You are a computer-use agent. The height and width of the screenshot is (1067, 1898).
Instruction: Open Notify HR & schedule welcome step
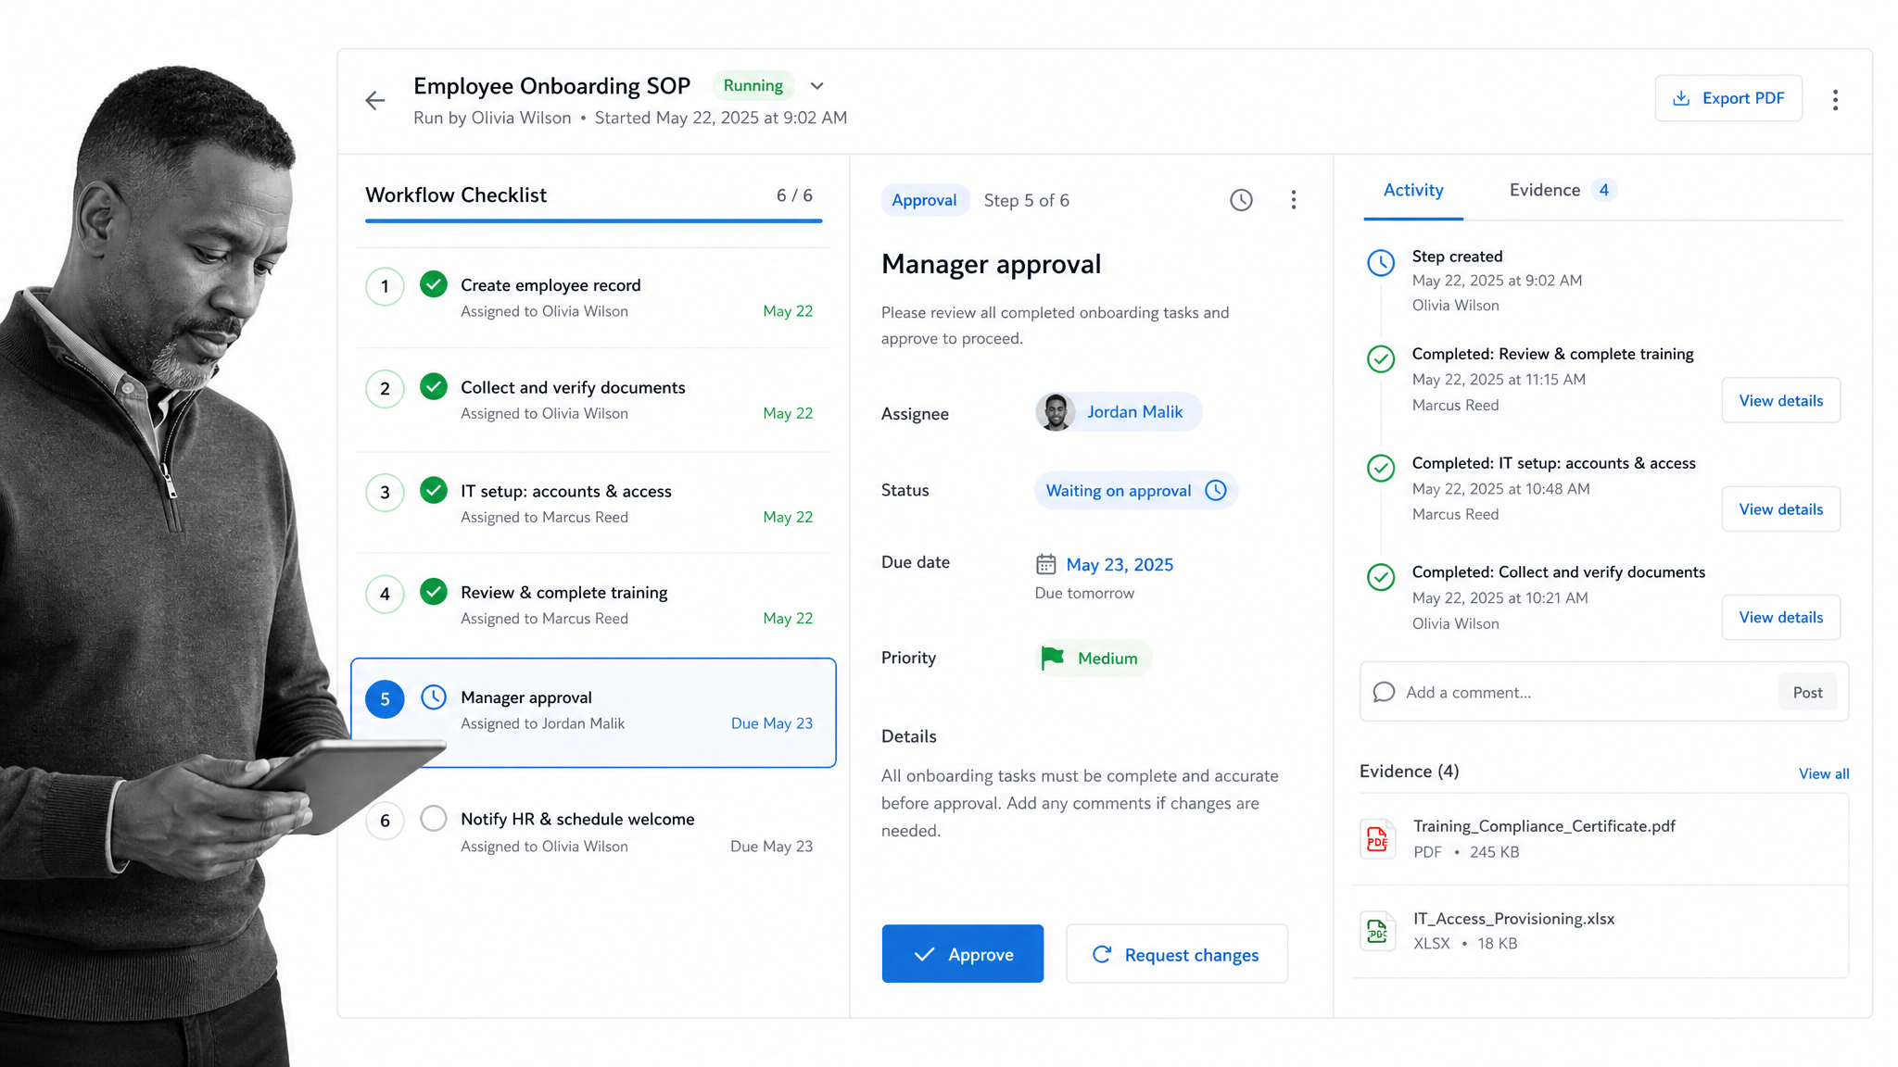pos(593,832)
